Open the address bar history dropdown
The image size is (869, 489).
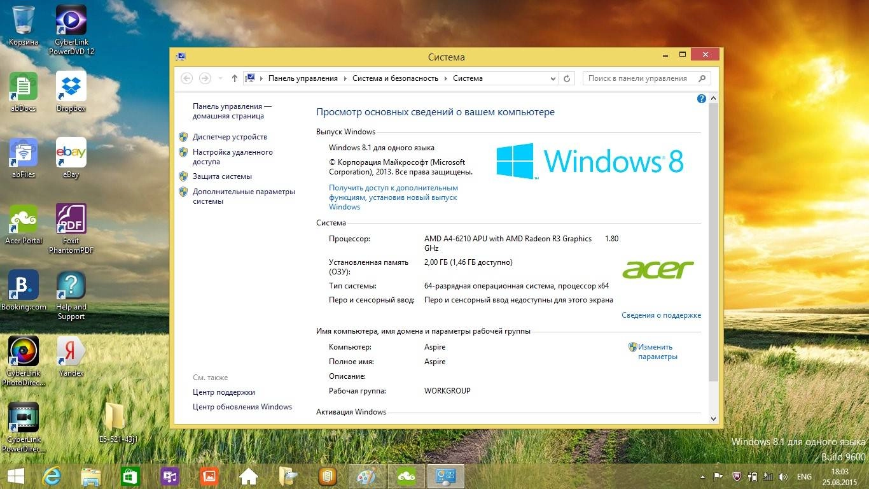[x=553, y=78]
